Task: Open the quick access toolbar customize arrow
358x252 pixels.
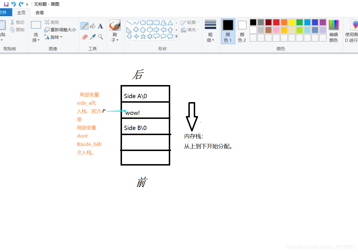Action: [27, 5]
